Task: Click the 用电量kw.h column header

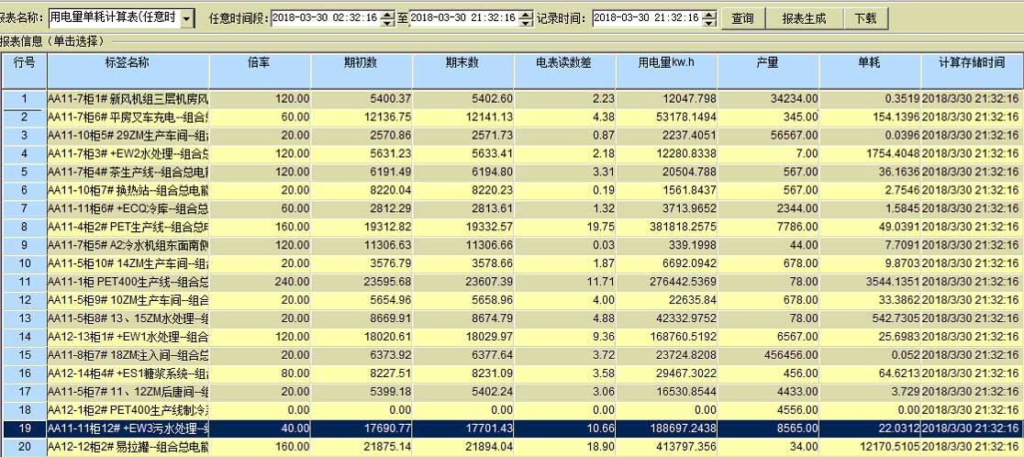Action: pyautogui.click(x=667, y=63)
